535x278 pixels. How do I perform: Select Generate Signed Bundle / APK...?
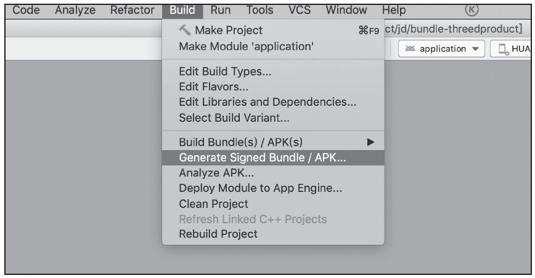click(263, 157)
